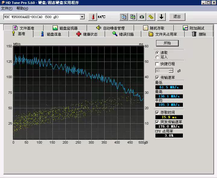
Task: Expand the WDC WD5000AAKX drive dropdown
Action: tap(82, 17)
